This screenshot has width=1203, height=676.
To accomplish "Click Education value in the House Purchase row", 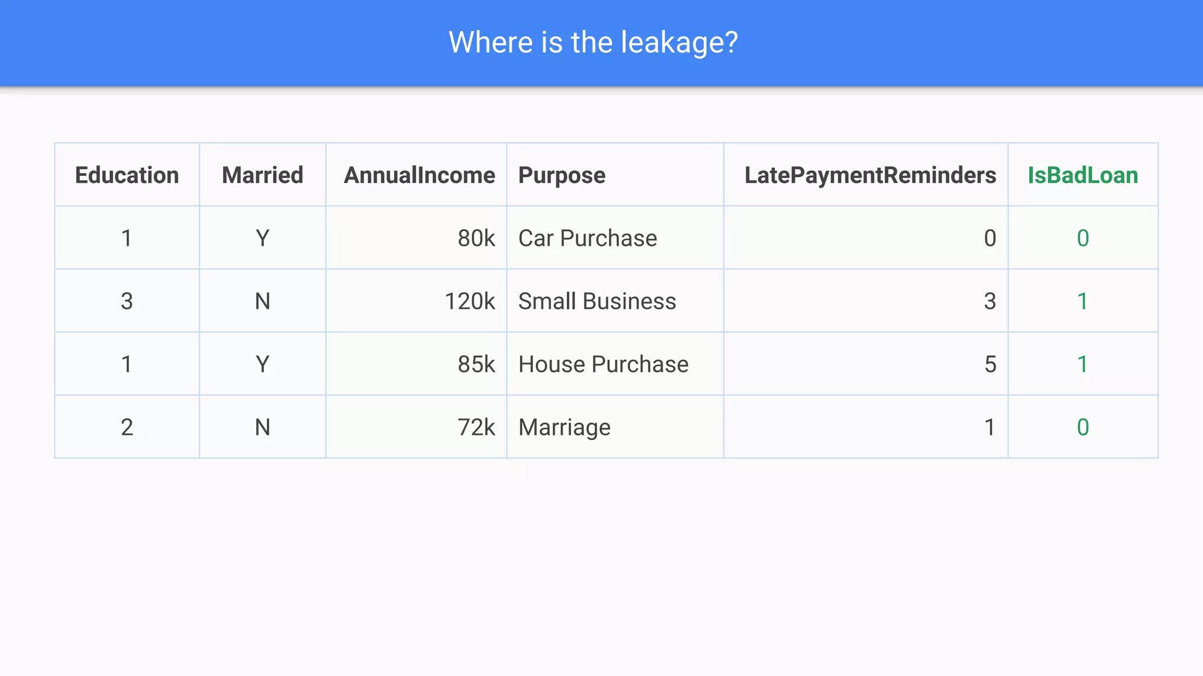I will coord(127,364).
